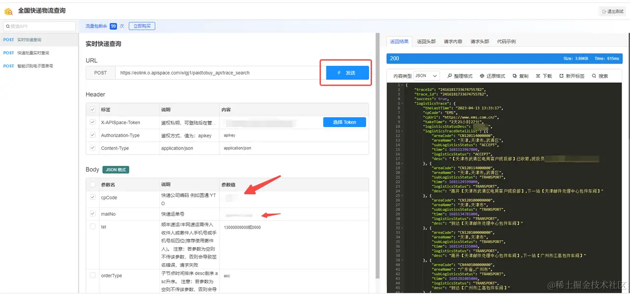Viewport: 630px width, 294px height.
Task: Click the tel value field 13000000000或0000
Action: point(242,228)
